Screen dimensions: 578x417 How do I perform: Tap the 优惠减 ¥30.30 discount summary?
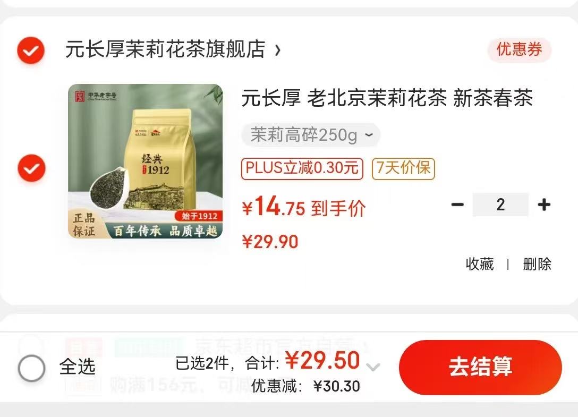pyautogui.click(x=306, y=386)
